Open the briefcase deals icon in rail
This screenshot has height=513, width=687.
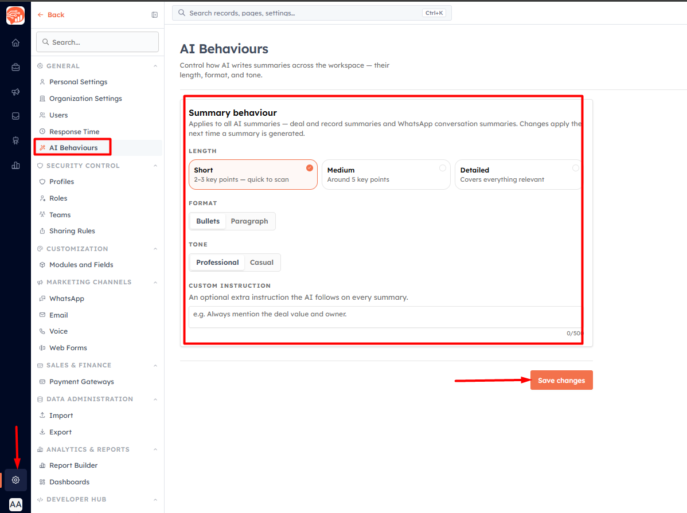(x=16, y=67)
